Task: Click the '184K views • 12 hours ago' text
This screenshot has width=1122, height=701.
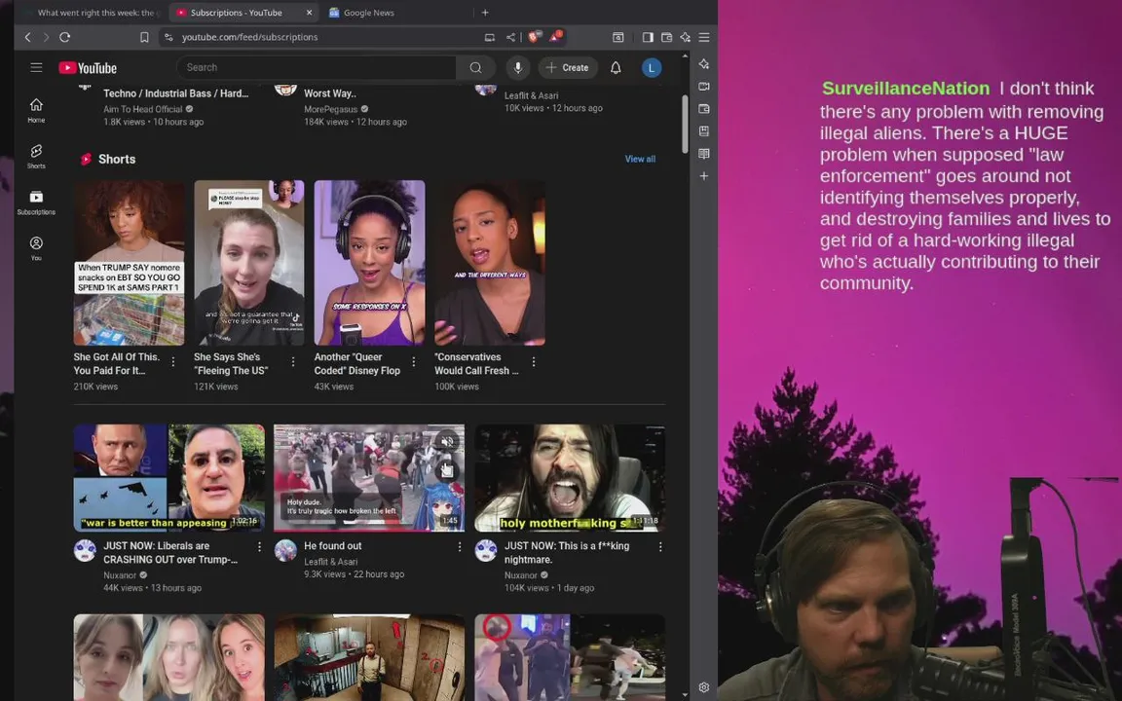Action: click(x=355, y=122)
